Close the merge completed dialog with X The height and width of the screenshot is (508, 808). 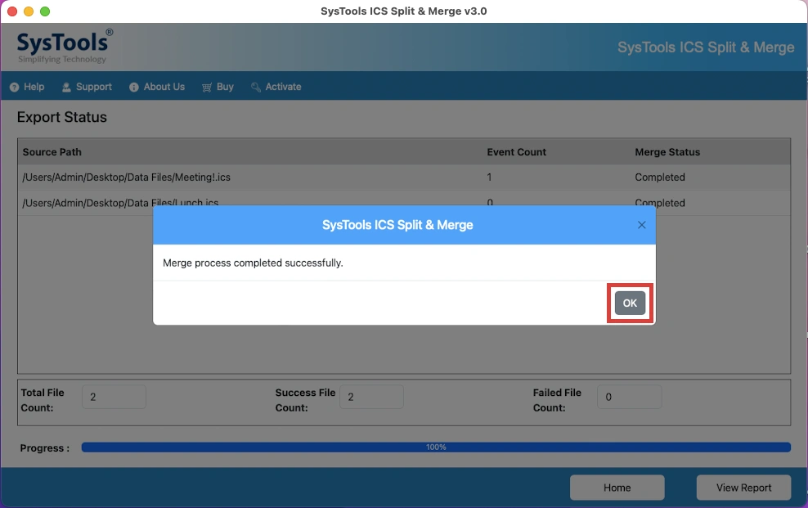pos(641,225)
